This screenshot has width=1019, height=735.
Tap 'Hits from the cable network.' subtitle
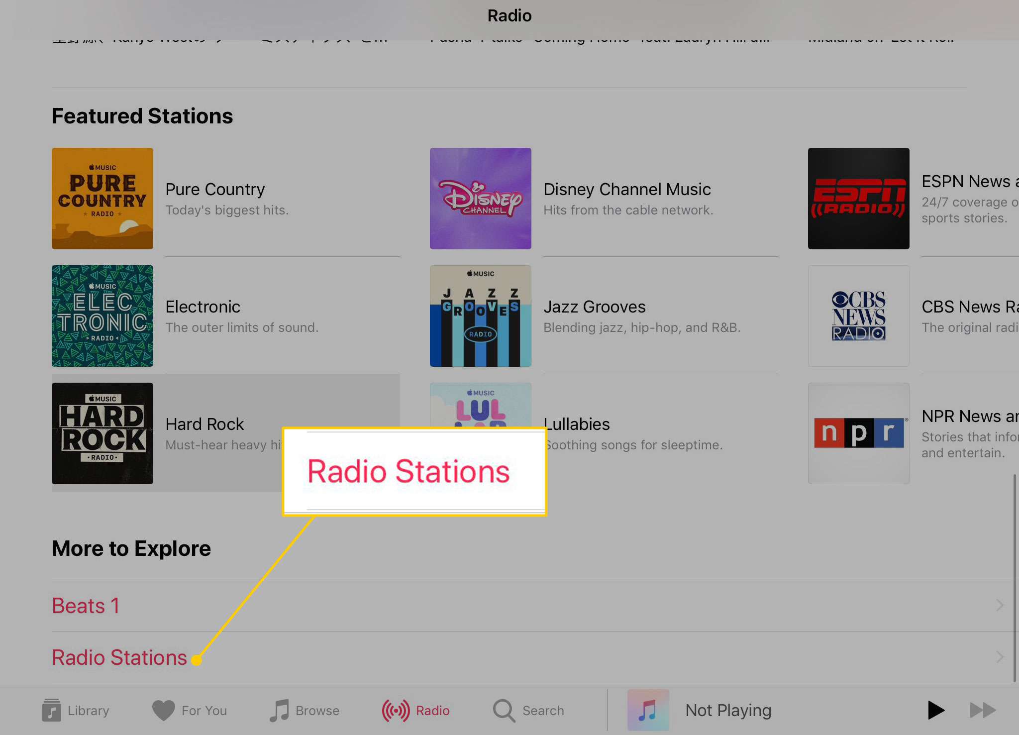click(x=628, y=210)
